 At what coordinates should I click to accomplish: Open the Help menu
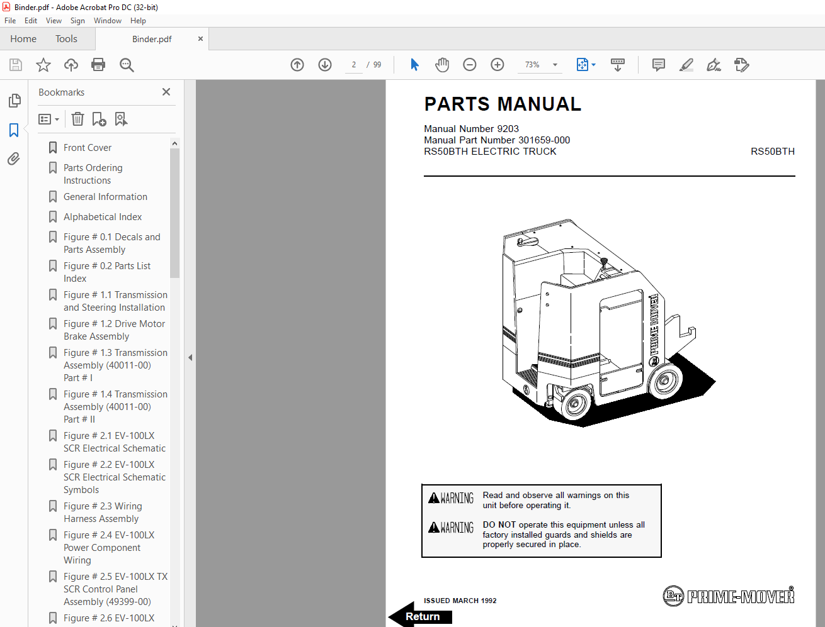138,21
